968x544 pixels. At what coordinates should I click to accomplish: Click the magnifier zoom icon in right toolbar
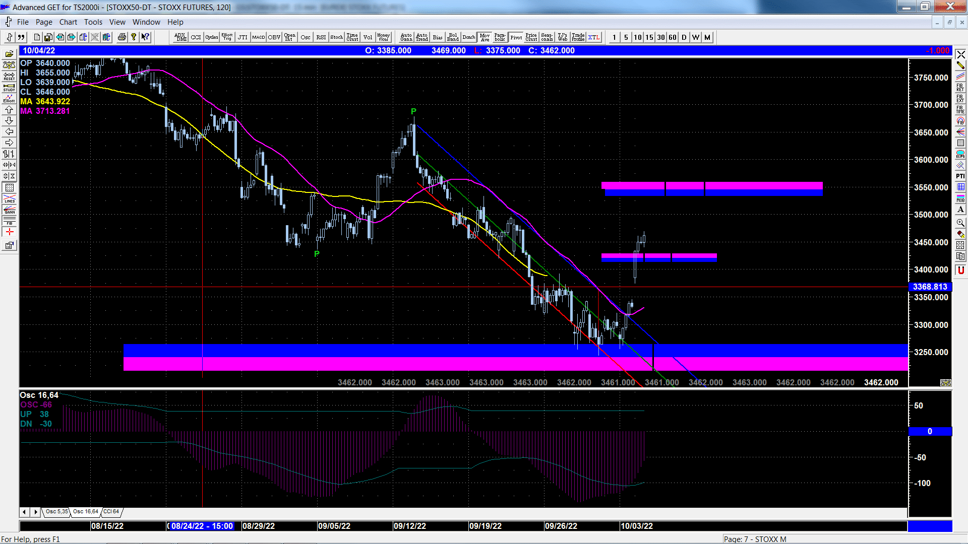coord(960,223)
